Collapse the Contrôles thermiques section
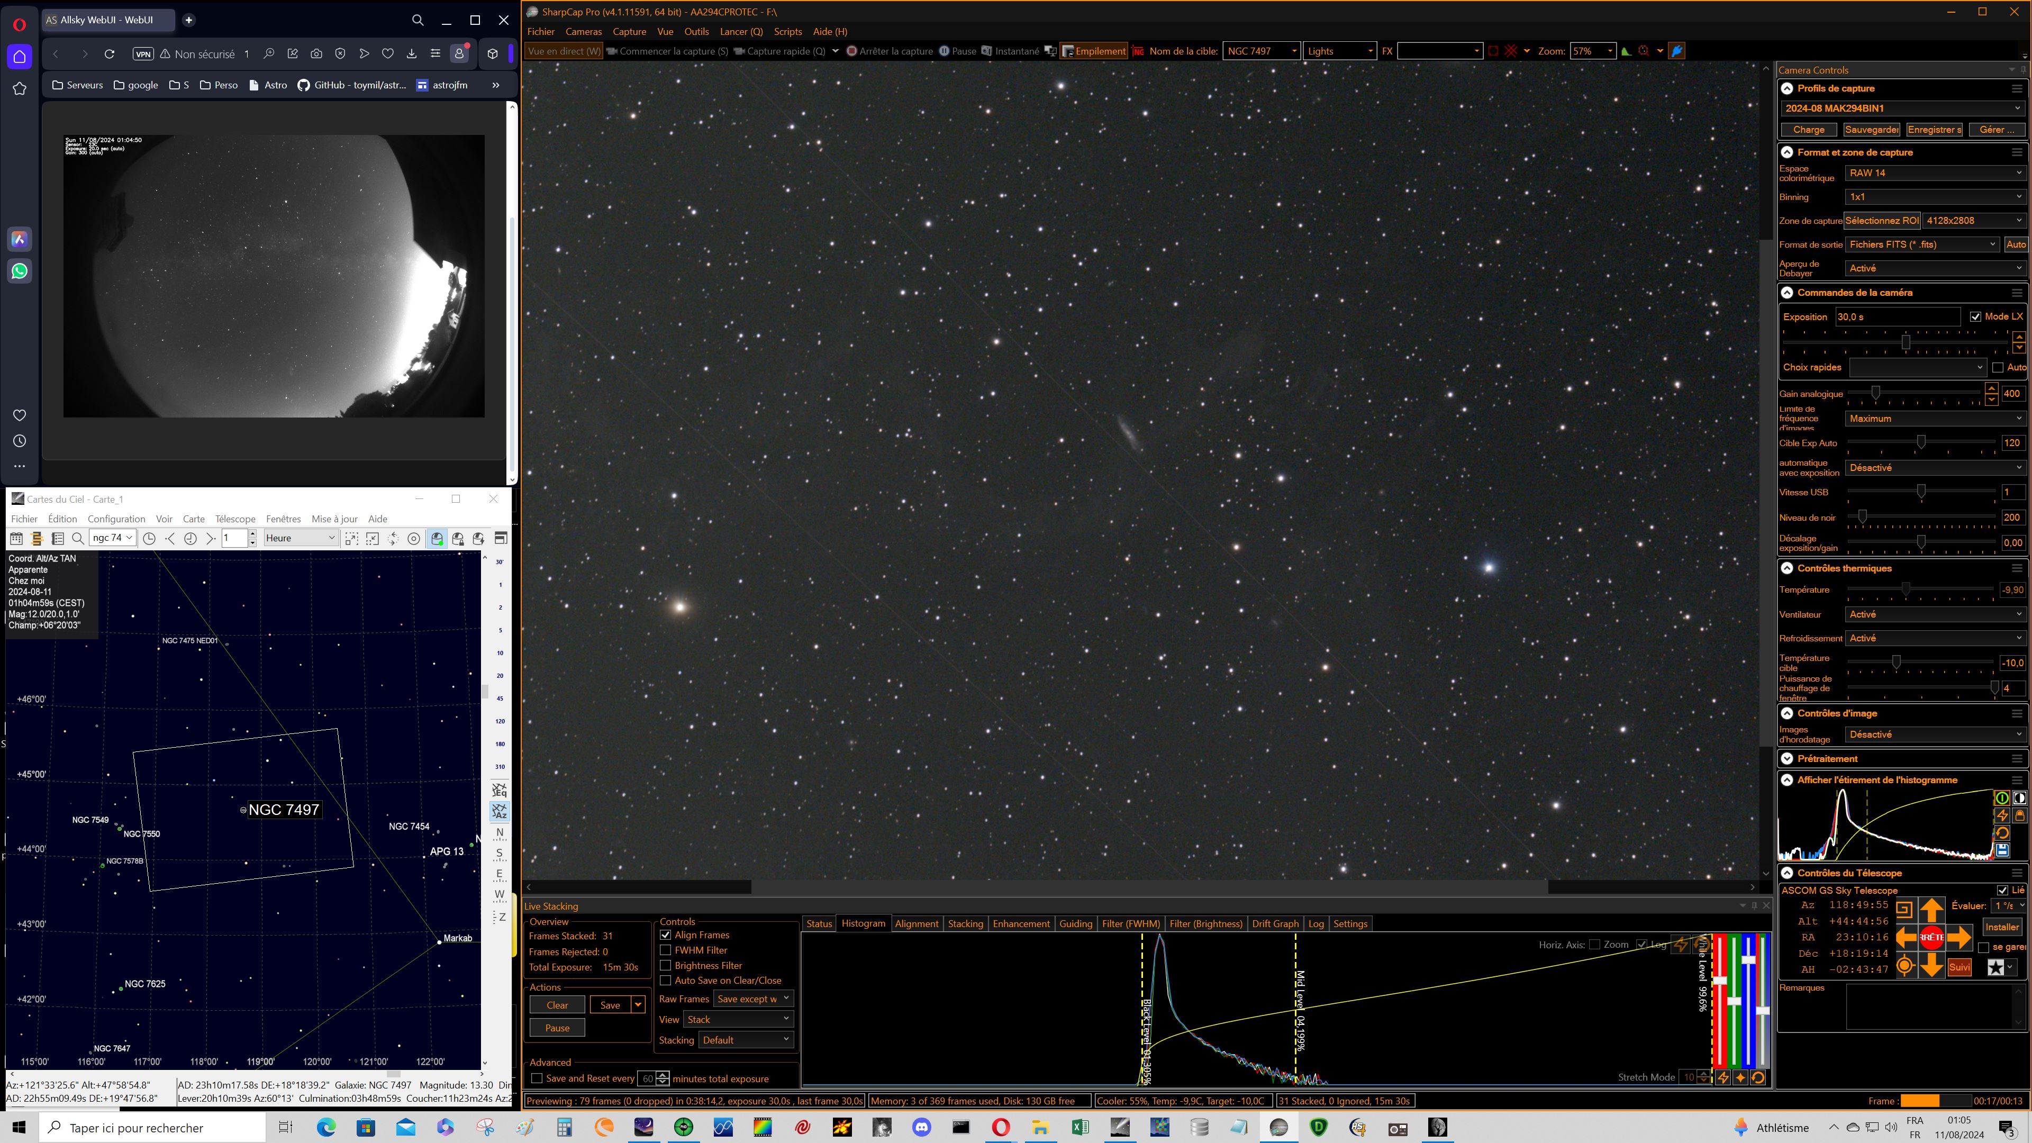 click(1786, 568)
